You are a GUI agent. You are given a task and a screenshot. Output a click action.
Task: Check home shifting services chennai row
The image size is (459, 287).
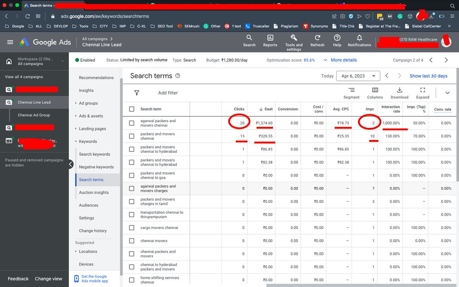click(x=132, y=280)
